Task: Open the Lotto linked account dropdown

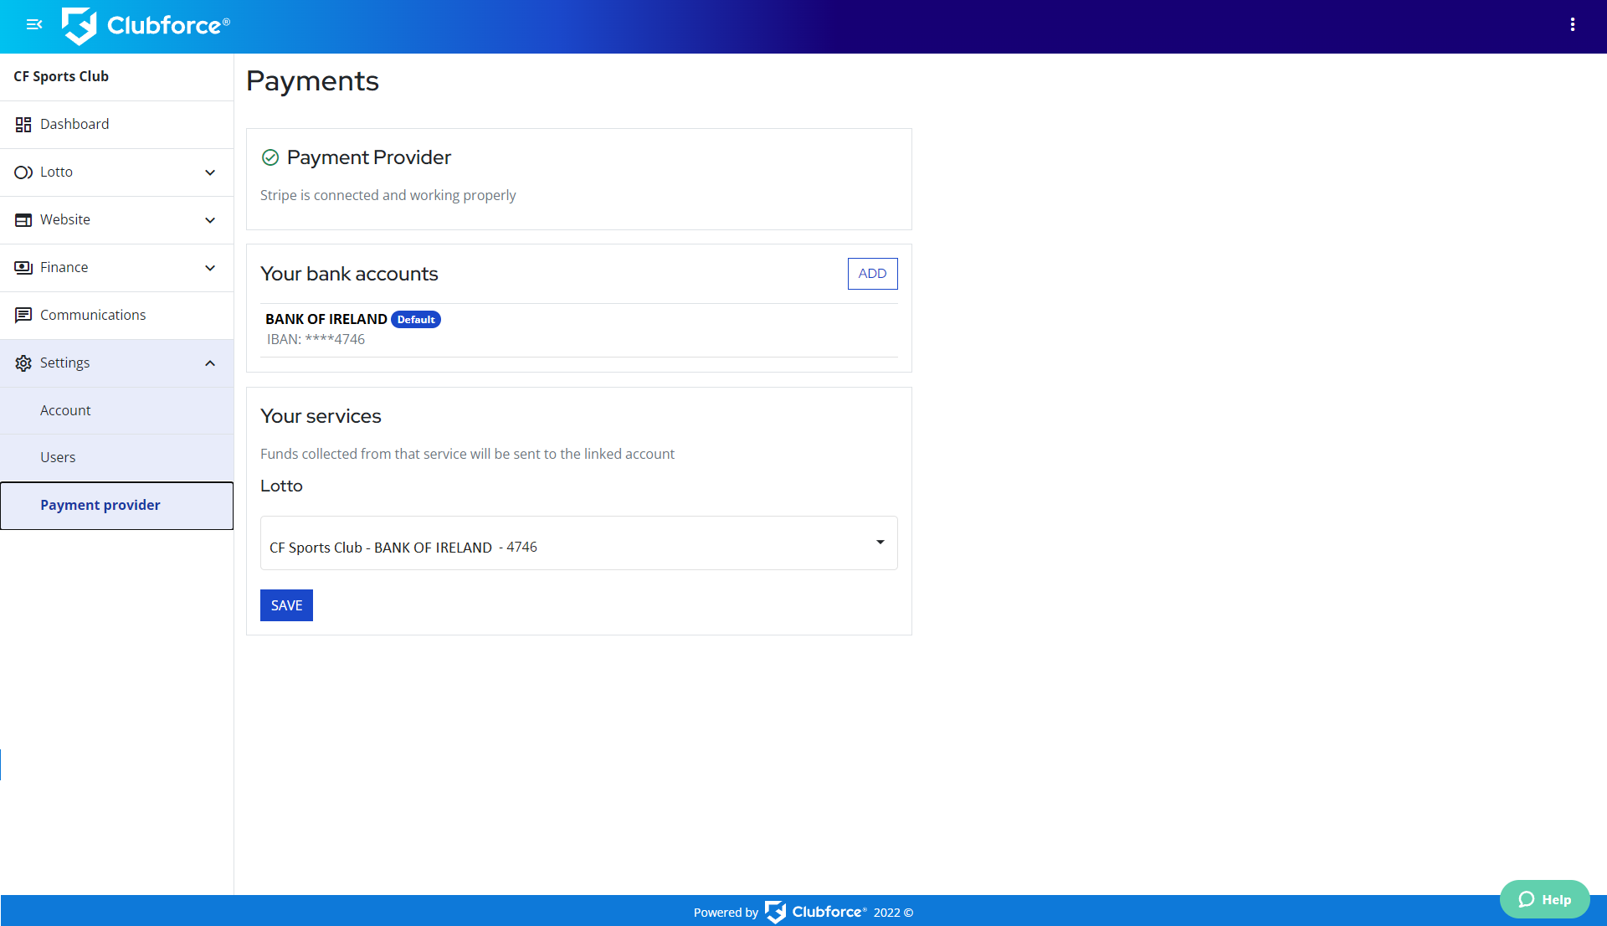Action: tap(579, 543)
